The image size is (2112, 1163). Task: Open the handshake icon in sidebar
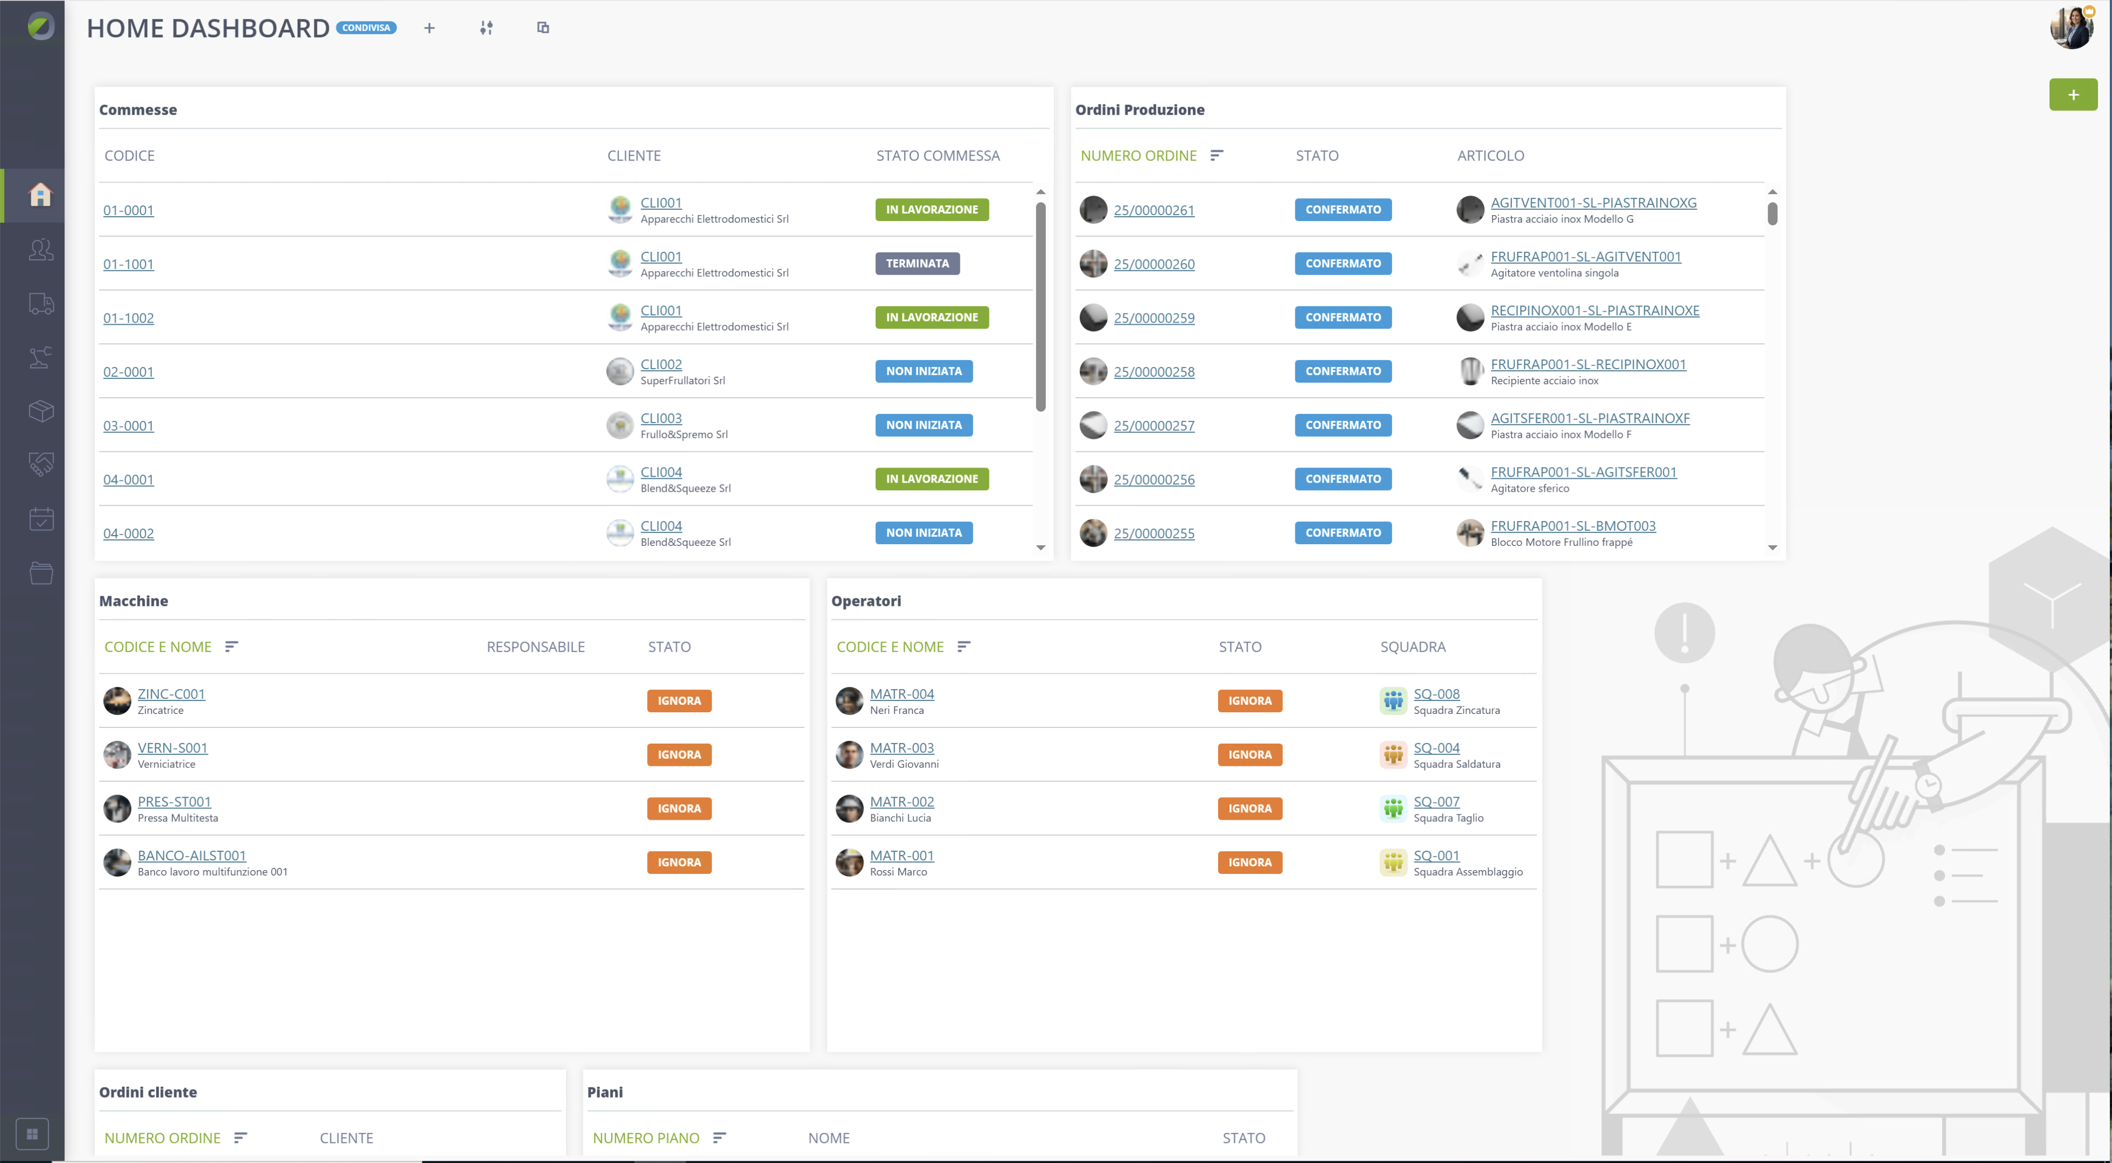point(40,465)
